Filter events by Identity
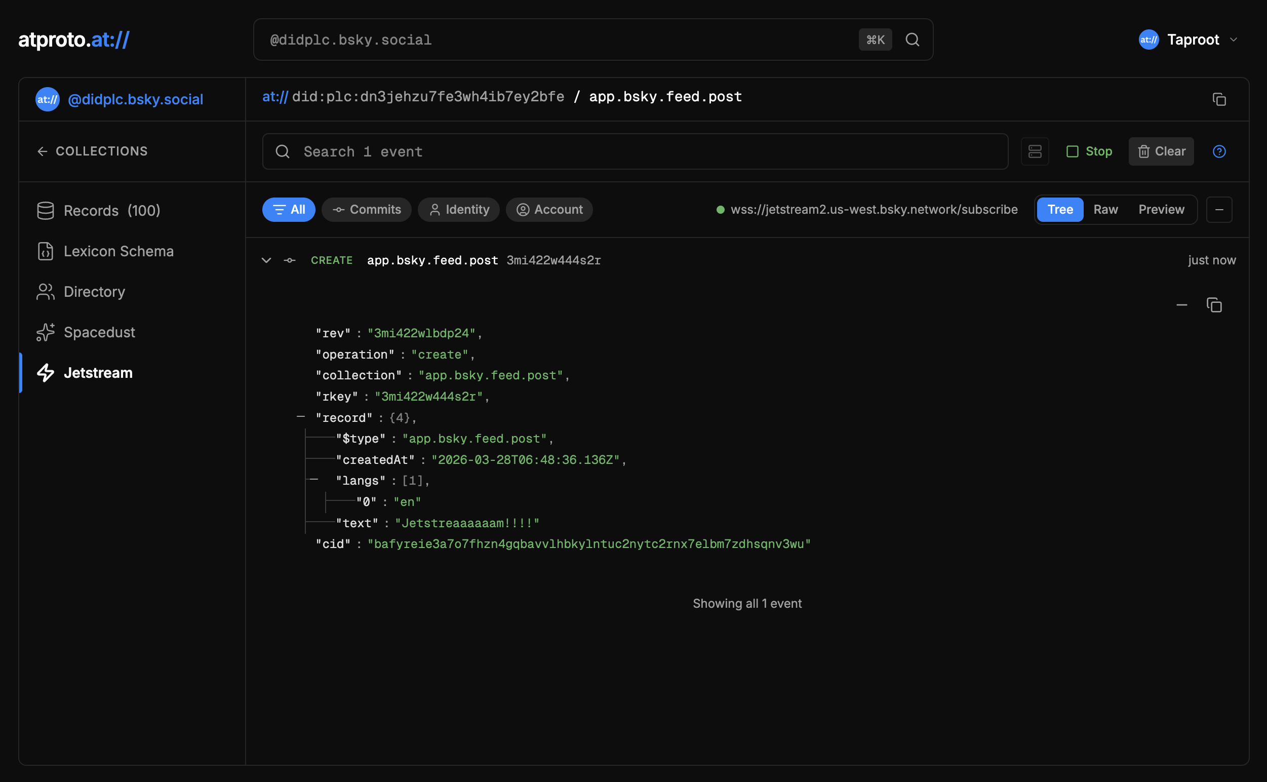This screenshot has width=1267, height=782. point(459,210)
